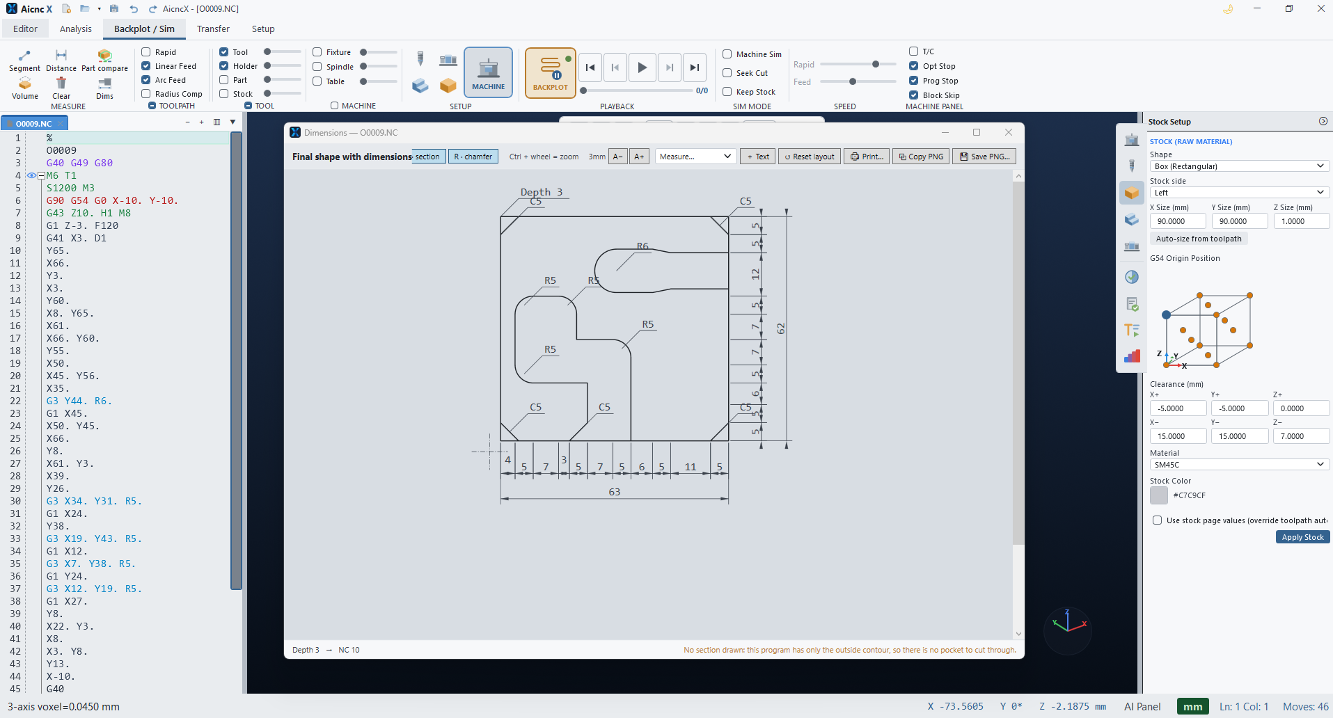This screenshot has width=1333, height=718.
Task: Click Auto-size from toolpath
Action: [x=1199, y=239]
